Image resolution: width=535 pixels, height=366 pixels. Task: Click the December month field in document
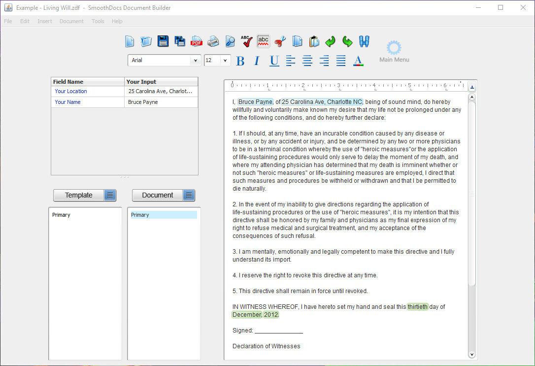tap(247, 314)
